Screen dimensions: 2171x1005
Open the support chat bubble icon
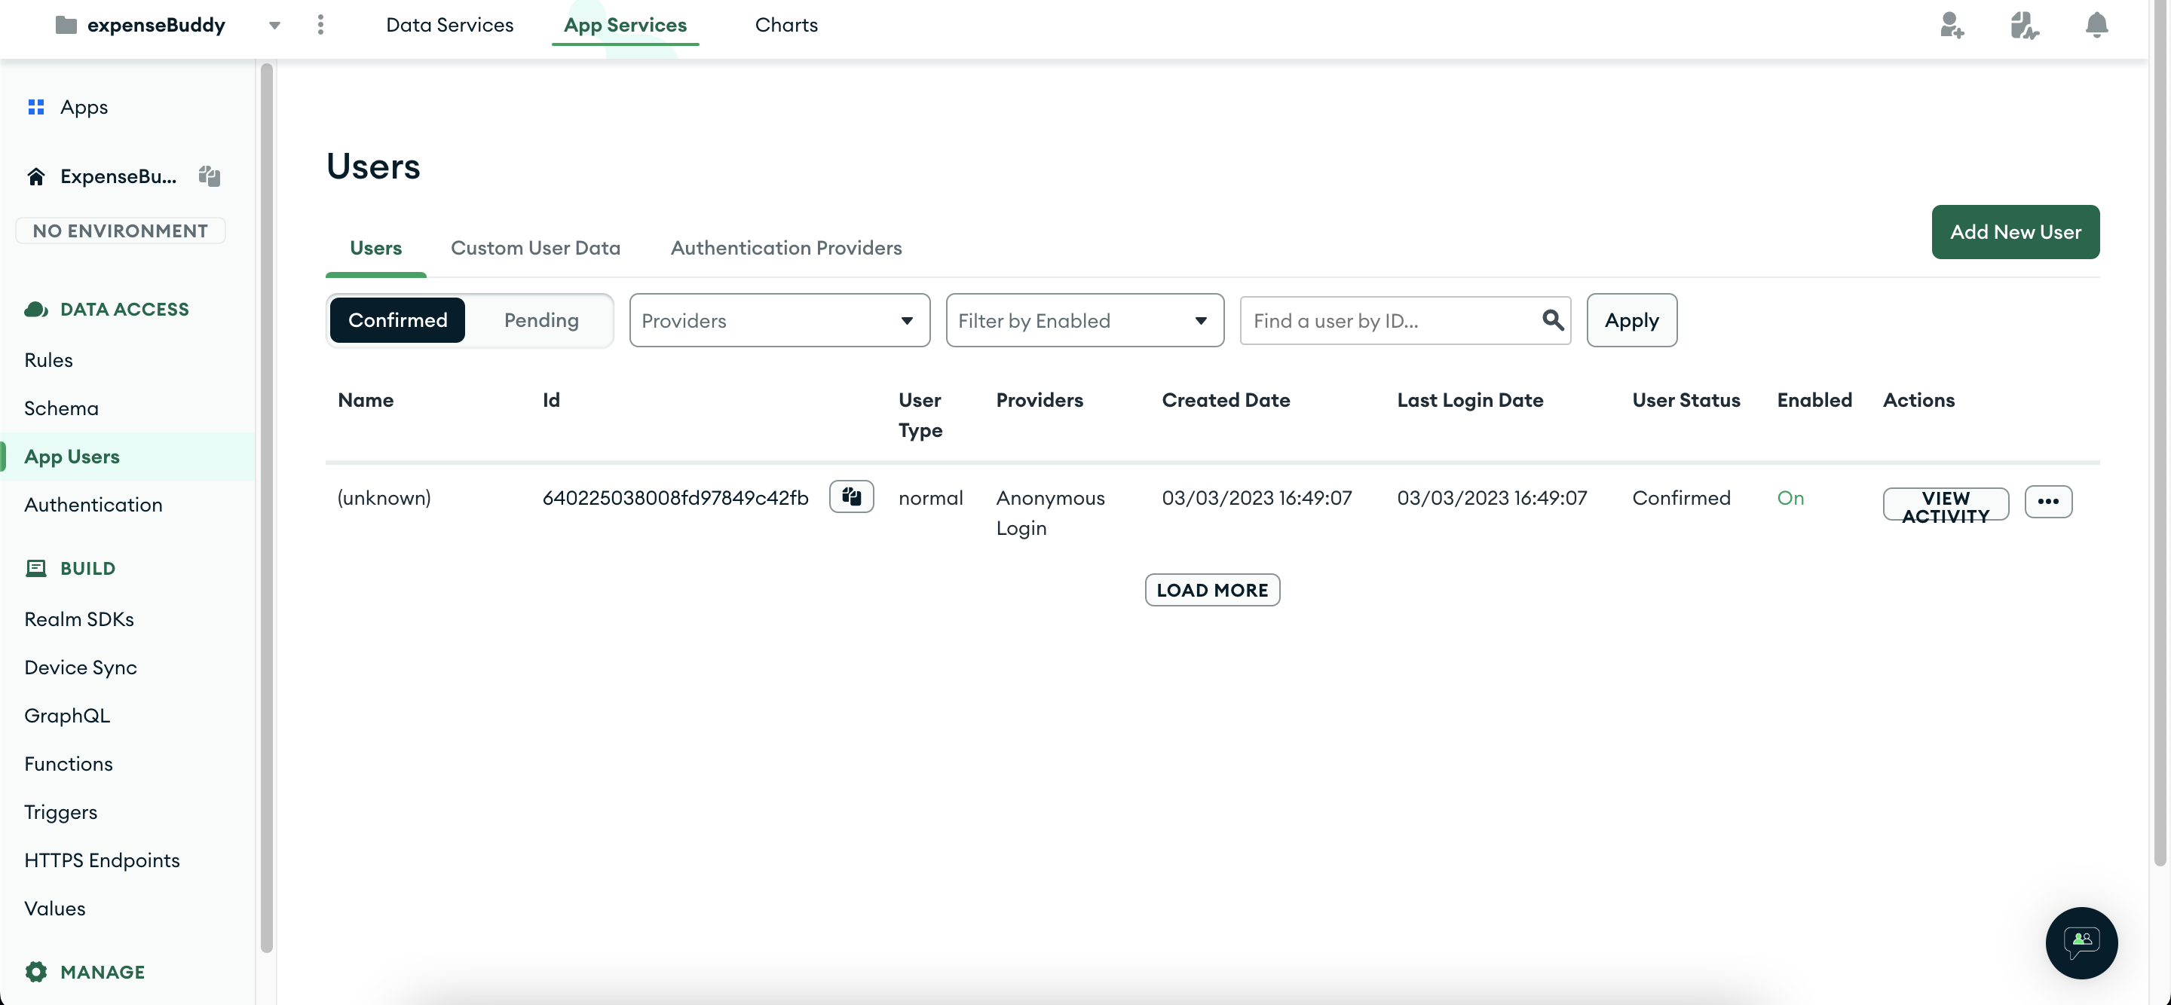tap(2081, 942)
